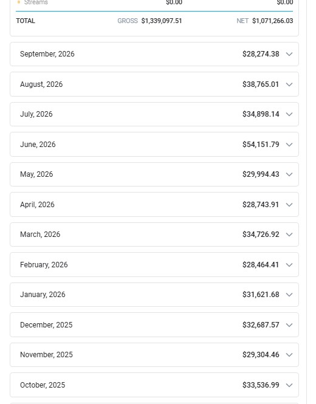
Task: Click the gross total $1,339,097.51
Action: tap(162, 21)
